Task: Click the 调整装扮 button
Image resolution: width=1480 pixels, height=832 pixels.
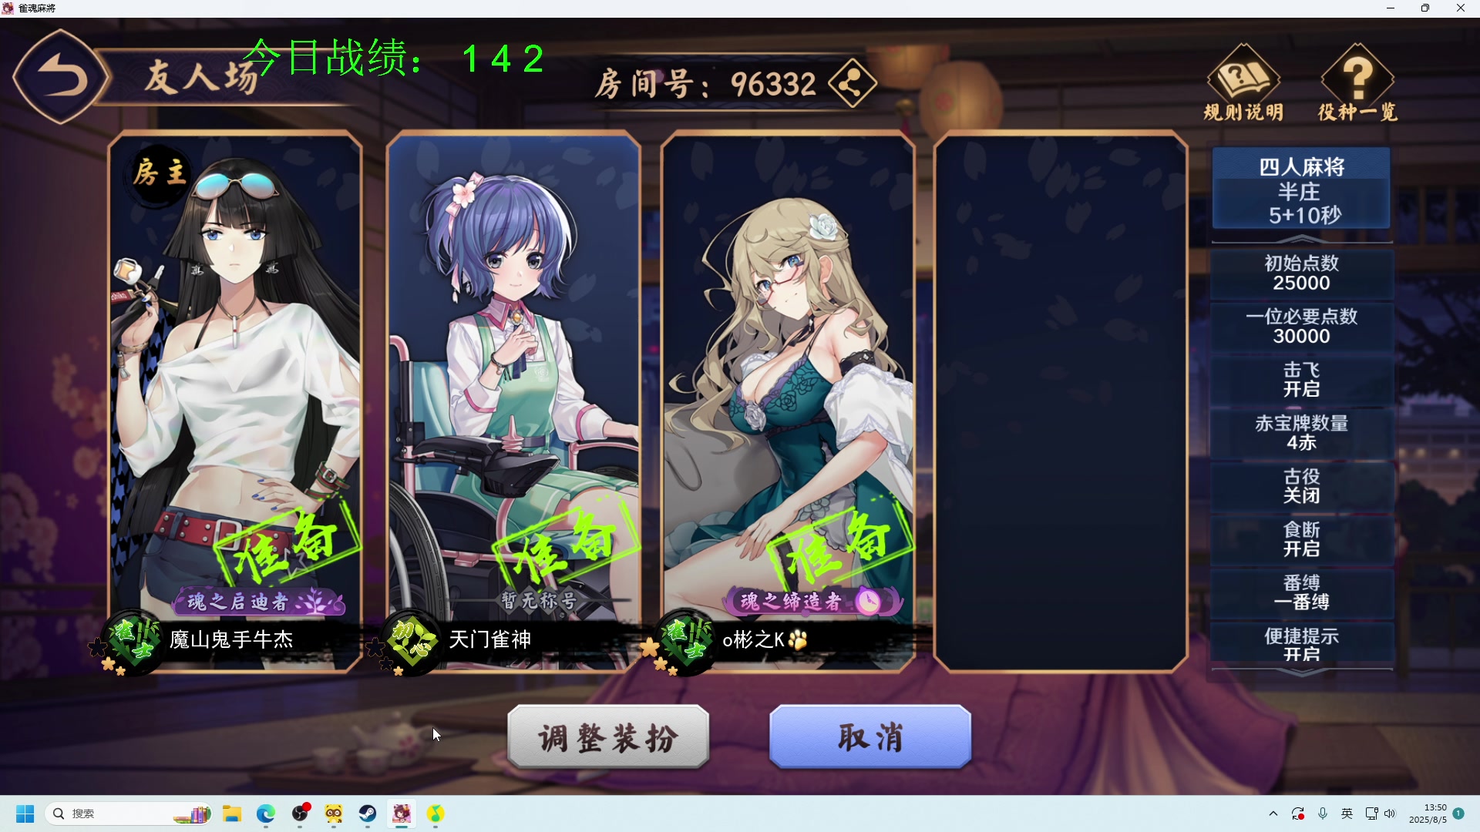Action: coord(608,737)
